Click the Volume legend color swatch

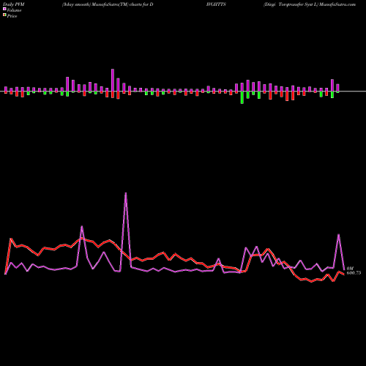point(4,10)
